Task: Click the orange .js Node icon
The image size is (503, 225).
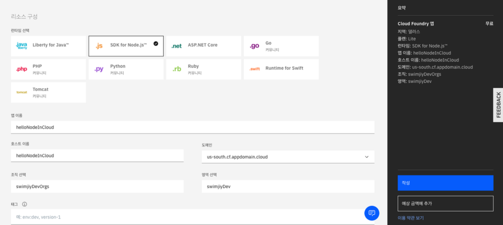Action: click(99, 46)
